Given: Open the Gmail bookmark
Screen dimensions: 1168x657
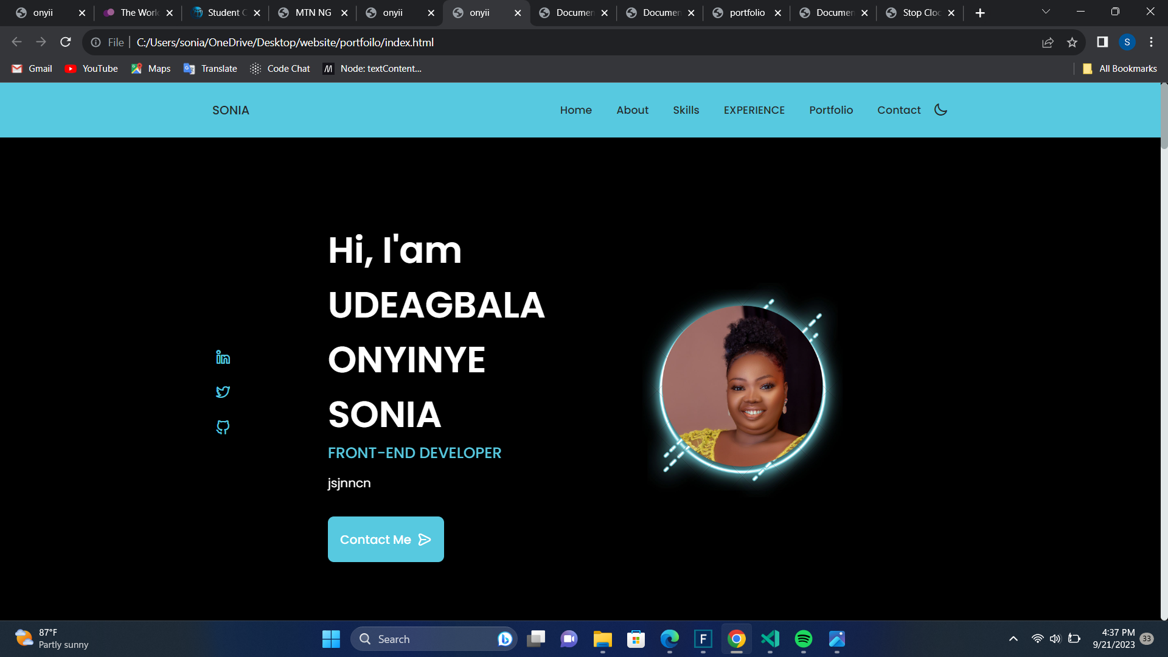Looking at the screenshot, I should click(32, 69).
